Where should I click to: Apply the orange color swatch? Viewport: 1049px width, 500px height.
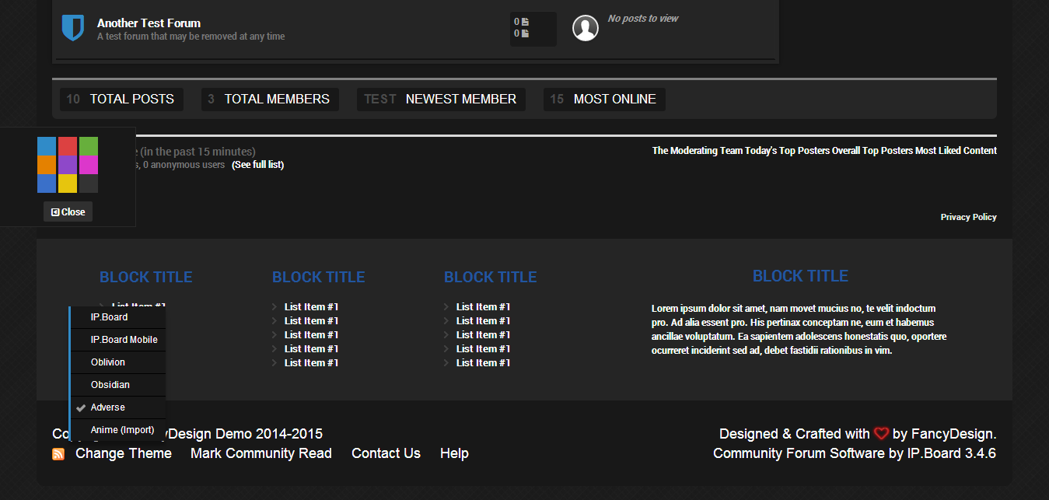(x=47, y=165)
